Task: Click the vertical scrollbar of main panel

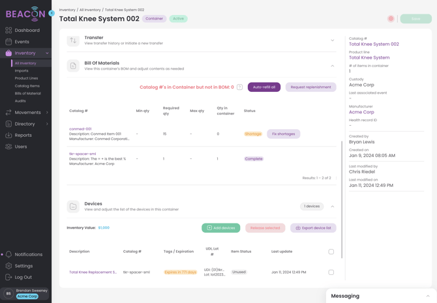Action: click(x=342, y=199)
